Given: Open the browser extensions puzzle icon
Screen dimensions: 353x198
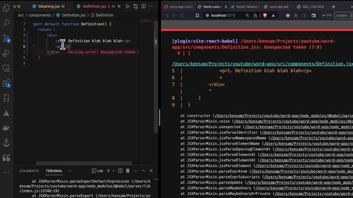Looking at the screenshot, I should click(x=296, y=15).
